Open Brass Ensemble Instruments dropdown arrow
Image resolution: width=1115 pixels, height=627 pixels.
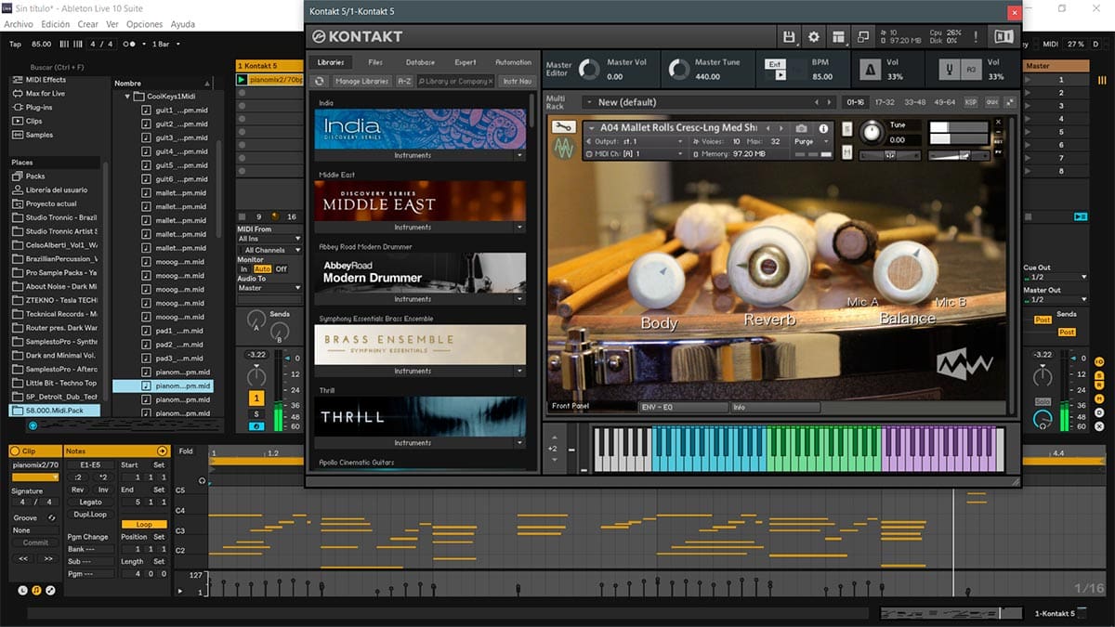click(520, 371)
